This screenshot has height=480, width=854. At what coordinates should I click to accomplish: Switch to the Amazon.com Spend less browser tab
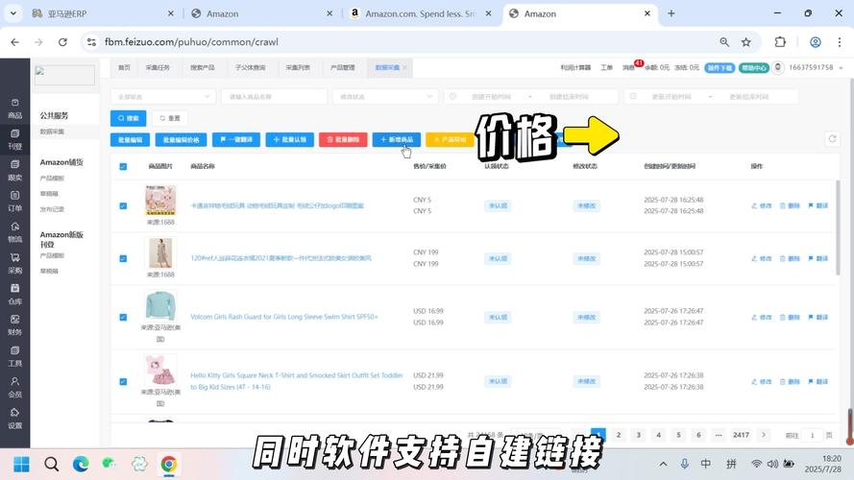tap(421, 13)
